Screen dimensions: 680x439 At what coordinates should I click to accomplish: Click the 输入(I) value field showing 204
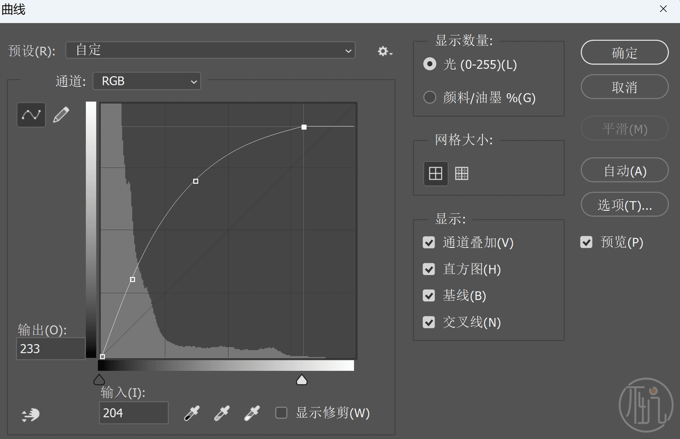click(134, 413)
